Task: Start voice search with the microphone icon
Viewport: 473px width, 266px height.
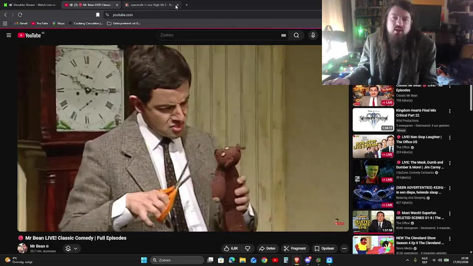Action: [x=313, y=35]
